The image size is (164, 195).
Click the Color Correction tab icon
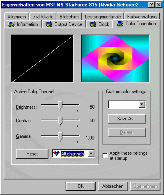(x=120, y=23)
